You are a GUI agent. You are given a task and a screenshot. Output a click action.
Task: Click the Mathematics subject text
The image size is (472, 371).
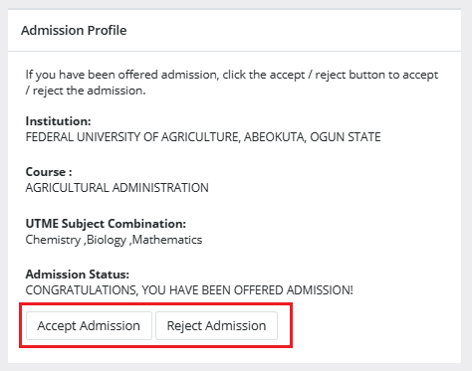(x=167, y=240)
